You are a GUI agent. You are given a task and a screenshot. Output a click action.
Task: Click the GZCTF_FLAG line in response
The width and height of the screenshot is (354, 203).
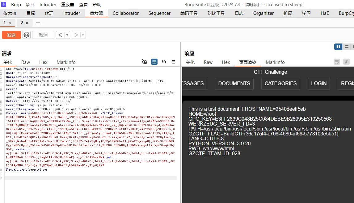point(263,134)
